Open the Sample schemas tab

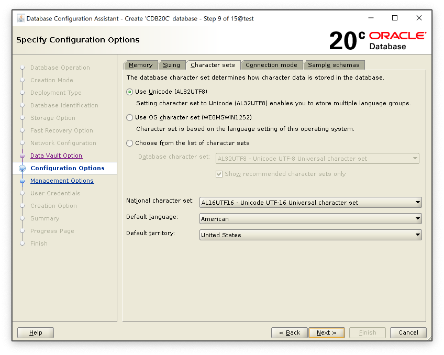[334, 65]
